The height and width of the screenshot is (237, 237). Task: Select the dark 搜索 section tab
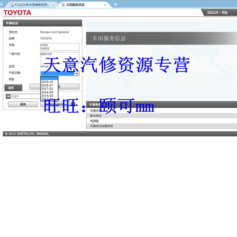[13, 88]
